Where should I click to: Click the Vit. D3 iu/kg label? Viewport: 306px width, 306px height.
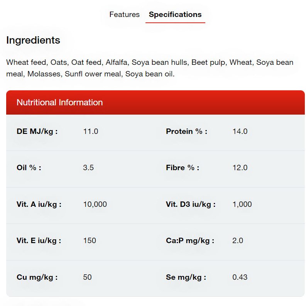pos(191,204)
